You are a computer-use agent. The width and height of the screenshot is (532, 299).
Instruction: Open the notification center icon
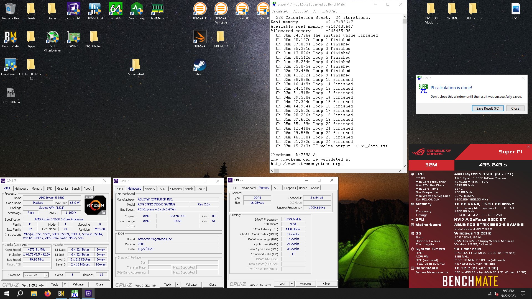click(523, 293)
